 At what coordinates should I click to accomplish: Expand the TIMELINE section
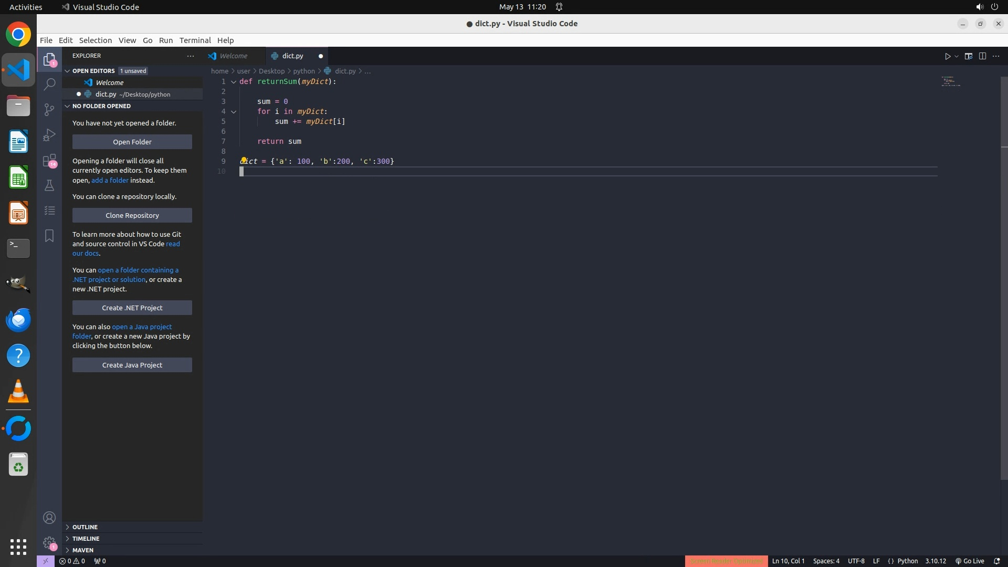tap(86, 539)
